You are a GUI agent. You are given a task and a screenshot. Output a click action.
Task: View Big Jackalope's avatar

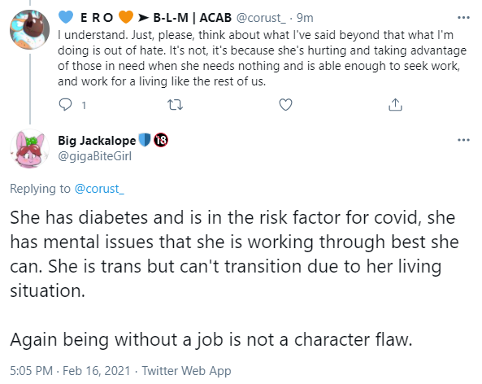pyautogui.click(x=29, y=149)
